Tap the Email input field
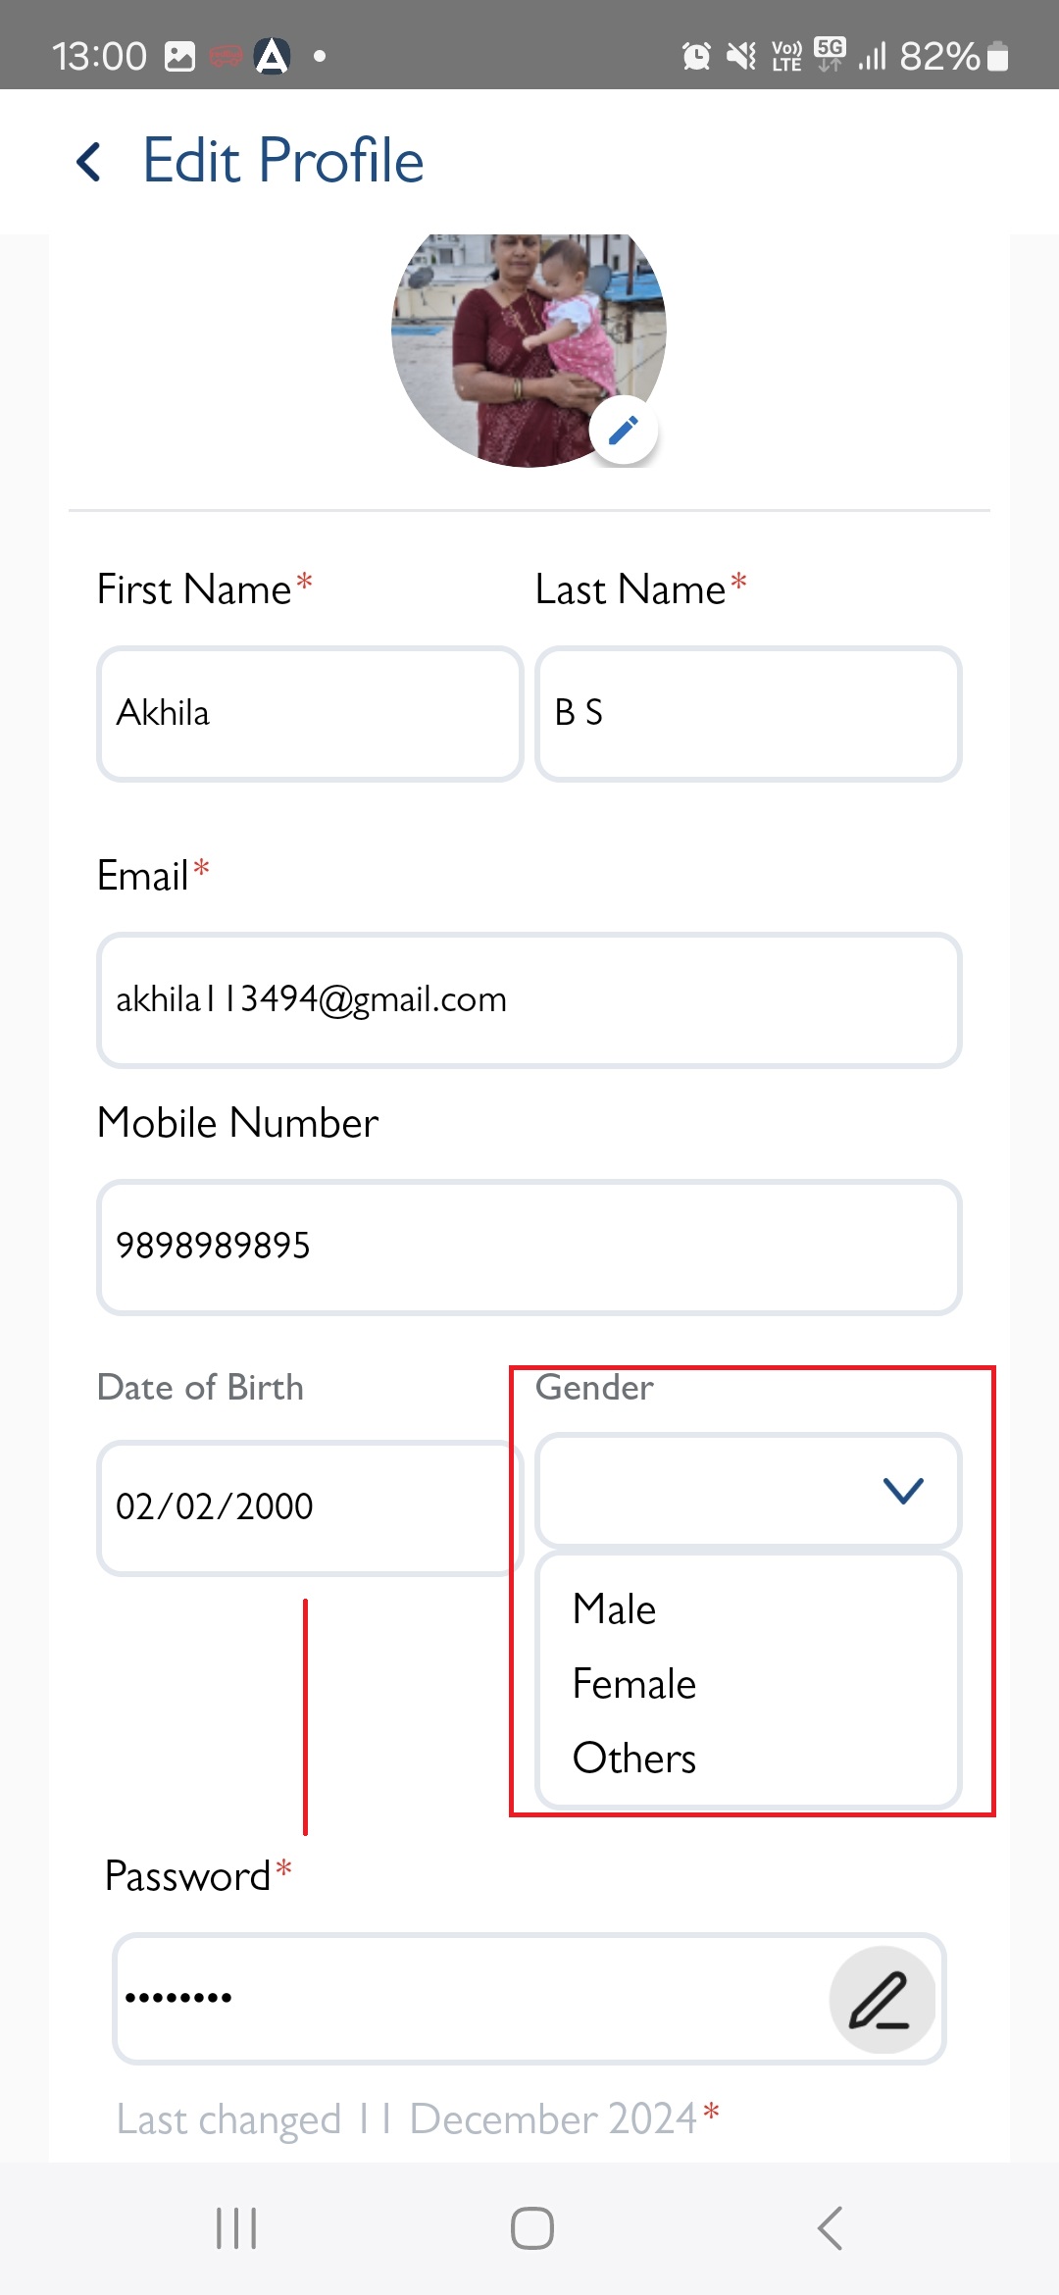Viewport: 1059px width, 2295px height. point(529,999)
